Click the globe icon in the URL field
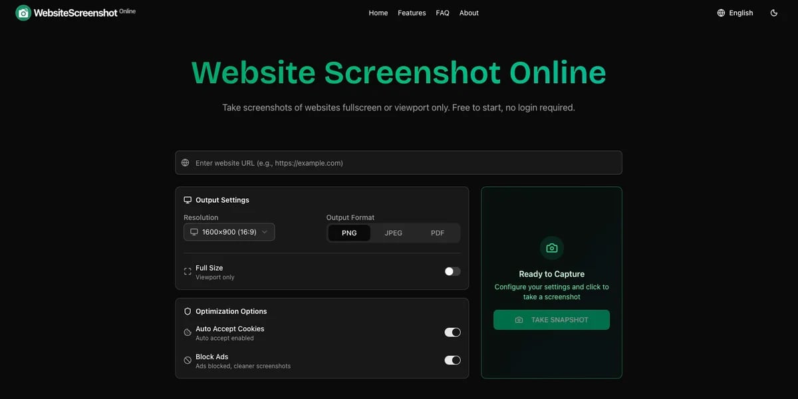The image size is (798, 399). pos(185,162)
